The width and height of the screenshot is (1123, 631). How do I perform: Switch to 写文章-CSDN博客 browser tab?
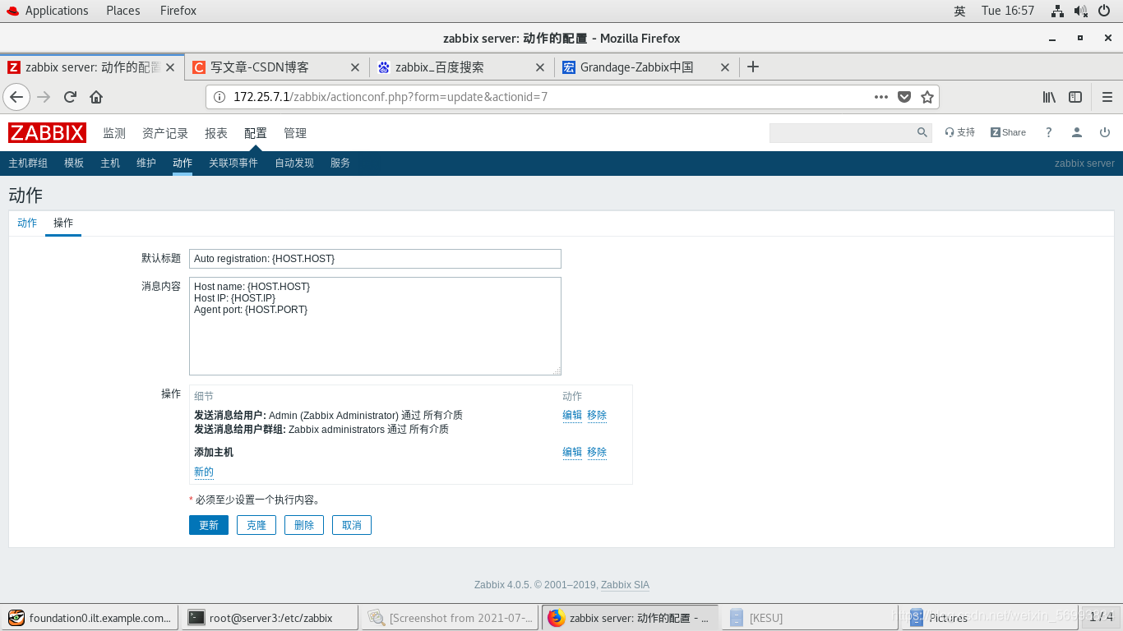[277, 67]
